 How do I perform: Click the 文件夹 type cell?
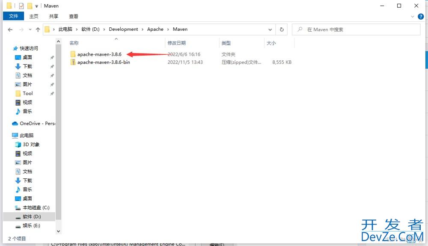coord(229,54)
